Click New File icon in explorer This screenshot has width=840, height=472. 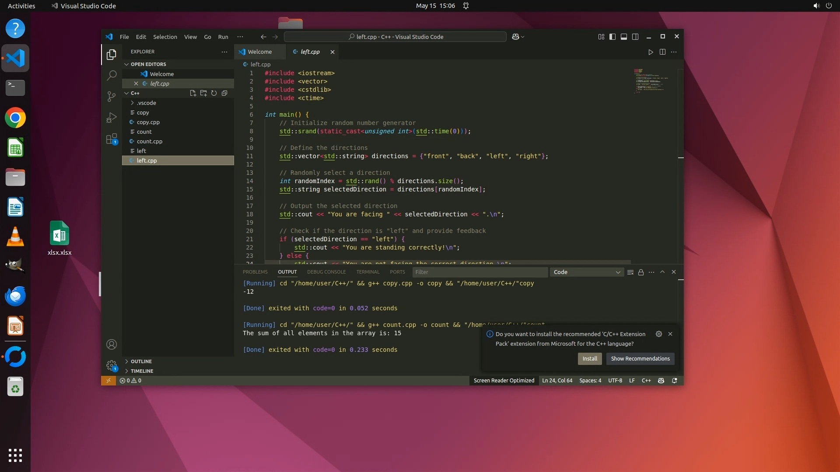click(x=192, y=93)
